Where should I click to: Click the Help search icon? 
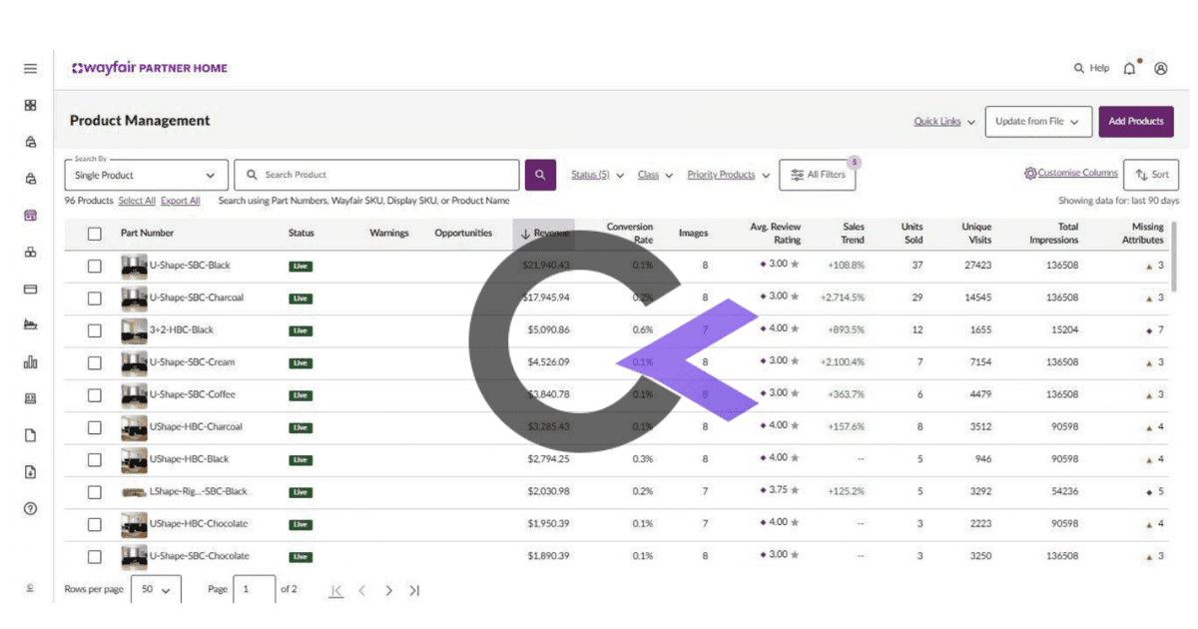(x=1079, y=68)
